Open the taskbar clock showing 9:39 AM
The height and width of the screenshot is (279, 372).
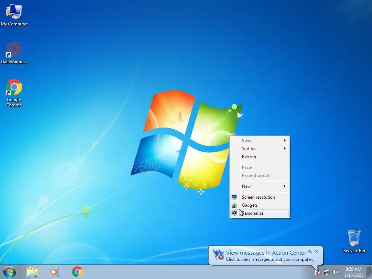pos(353,272)
